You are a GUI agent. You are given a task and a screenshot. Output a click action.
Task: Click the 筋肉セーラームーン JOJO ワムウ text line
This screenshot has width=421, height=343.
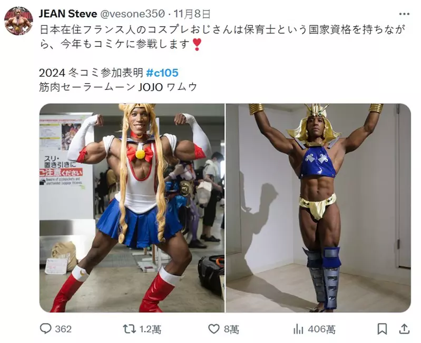click(118, 87)
